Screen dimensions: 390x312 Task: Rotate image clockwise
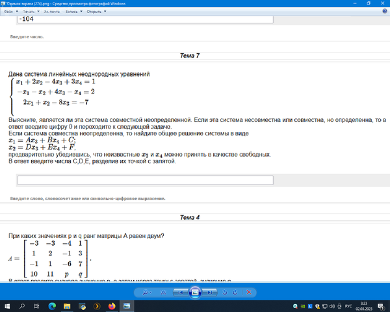[x=235, y=292]
